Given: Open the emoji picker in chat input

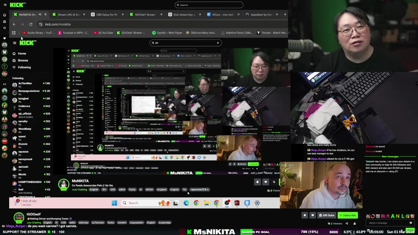Looking at the screenshot, I should 411,223.
